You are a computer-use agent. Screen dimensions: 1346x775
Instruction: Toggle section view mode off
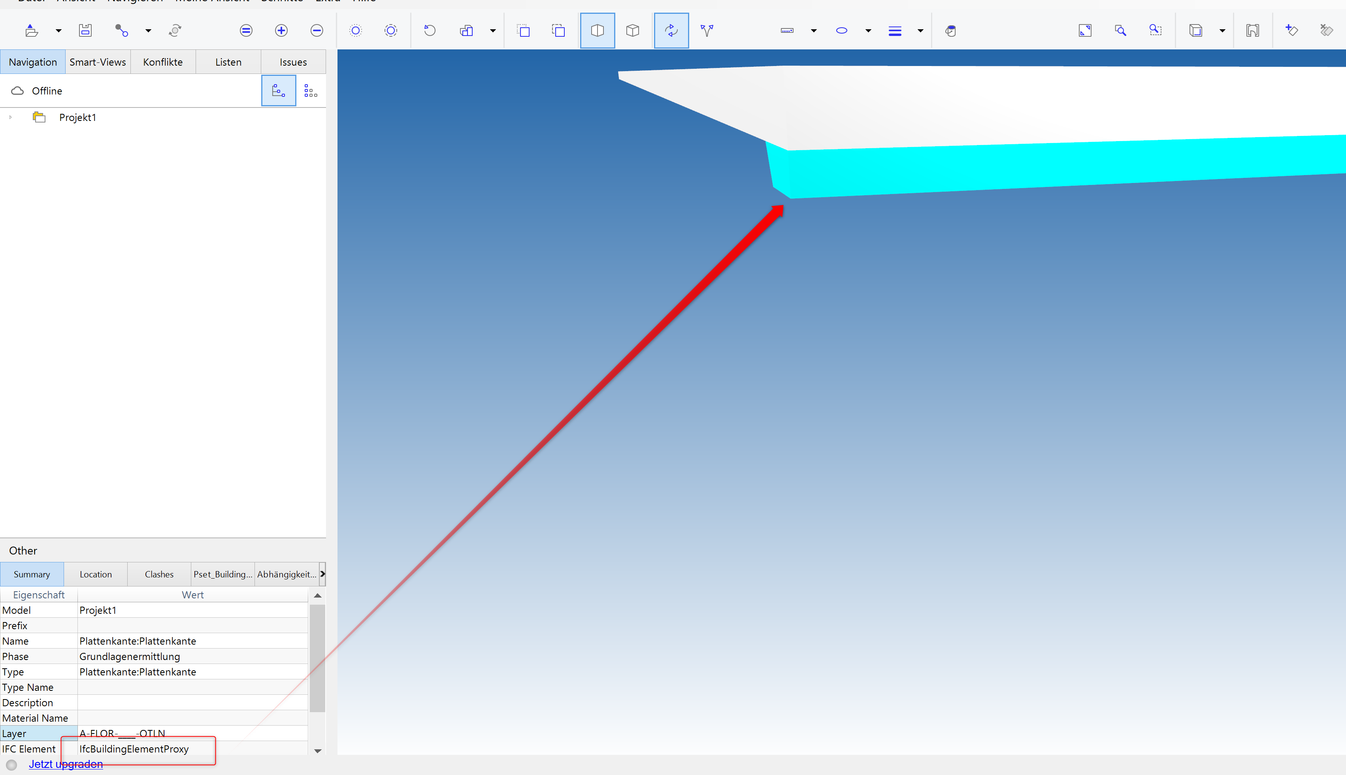coord(597,30)
